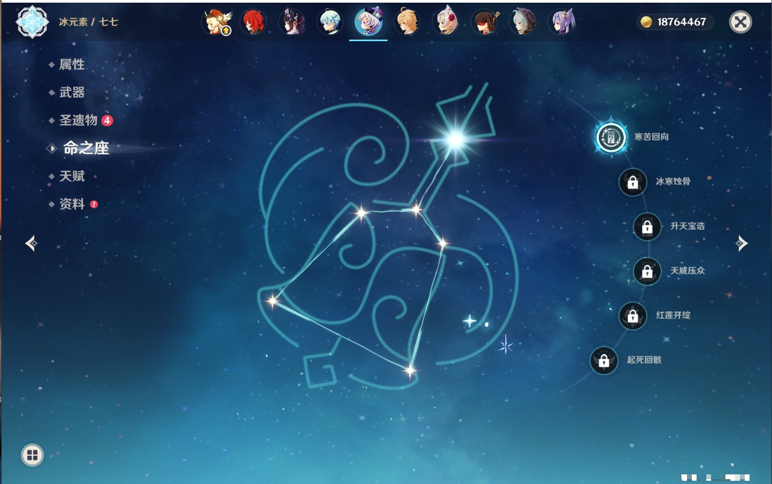Screen dimensions: 772x484
Task: Select Klee's avatar in the party bar
Action: (x=215, y=22)
